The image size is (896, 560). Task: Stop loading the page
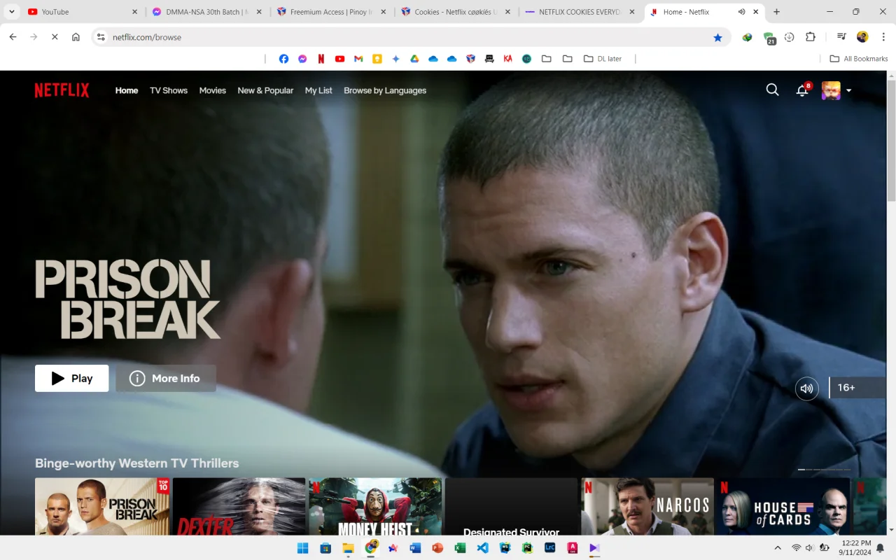[55, 37]
